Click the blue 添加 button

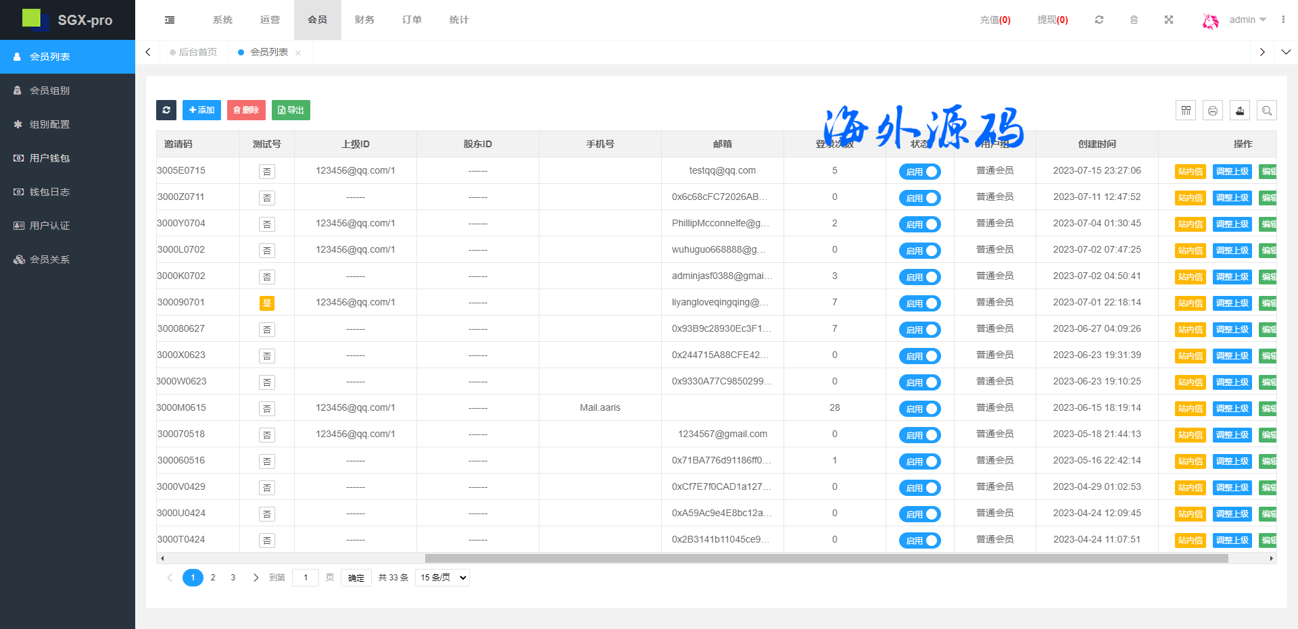point(201,110)
